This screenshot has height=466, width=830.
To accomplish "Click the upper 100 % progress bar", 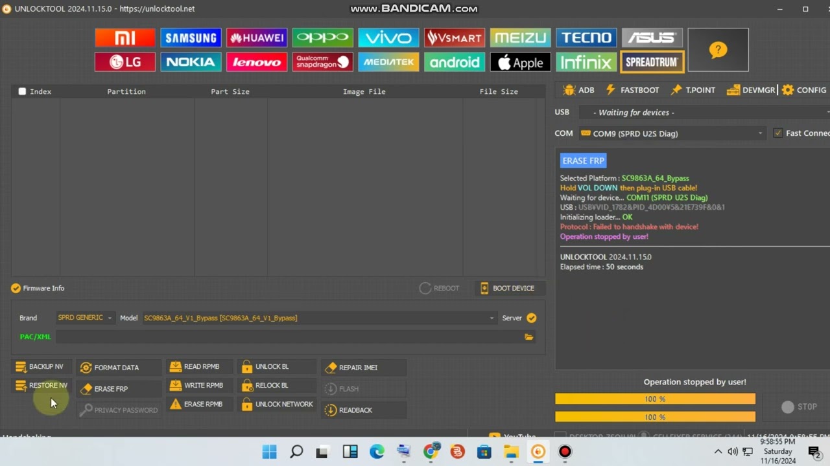I will (x=655, y=399).
